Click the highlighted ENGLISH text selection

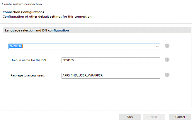point(16,46)
